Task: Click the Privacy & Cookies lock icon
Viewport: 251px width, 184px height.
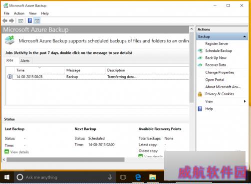Action: [x=200, y=94]
